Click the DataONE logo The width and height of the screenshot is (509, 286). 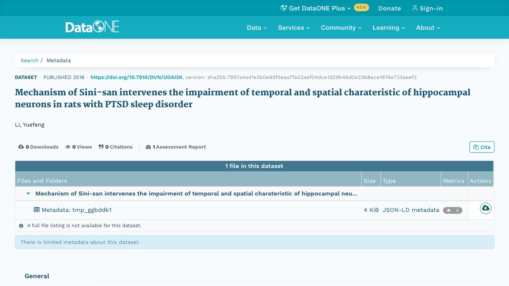point(92,27)
